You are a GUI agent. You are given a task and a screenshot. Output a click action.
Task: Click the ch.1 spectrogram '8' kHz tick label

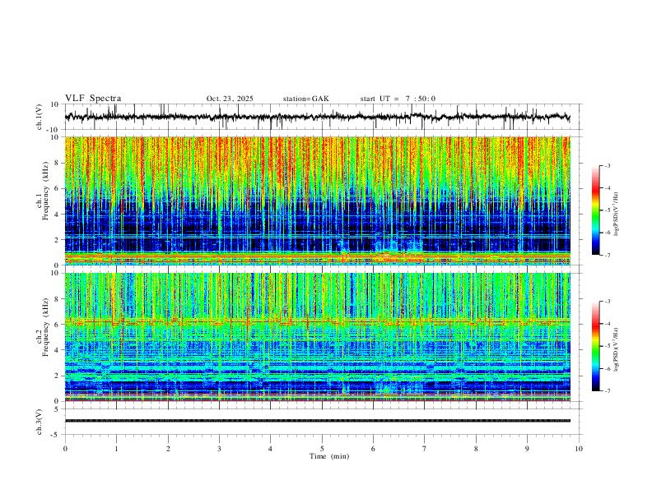click(58, 163)
